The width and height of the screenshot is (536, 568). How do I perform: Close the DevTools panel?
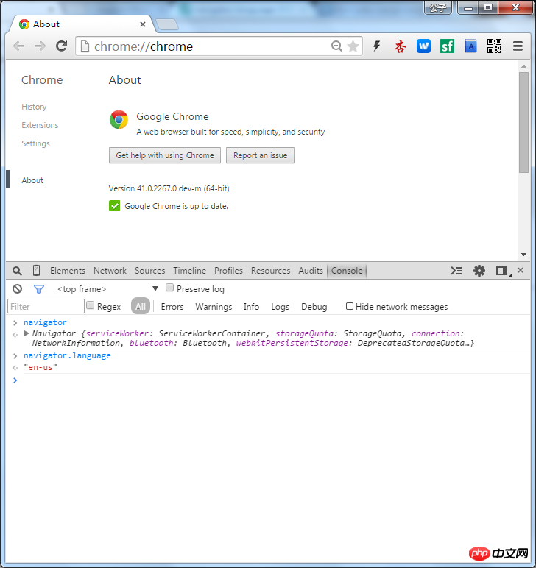[521, 270]
